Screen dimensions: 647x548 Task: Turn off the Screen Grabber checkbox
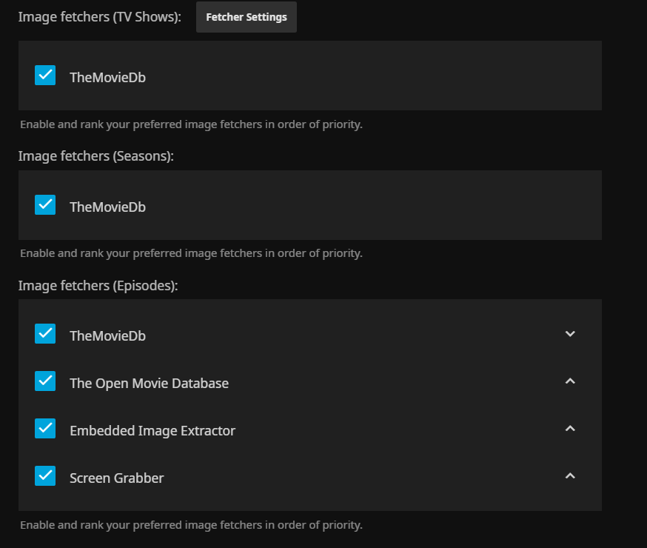coord(45,476)
